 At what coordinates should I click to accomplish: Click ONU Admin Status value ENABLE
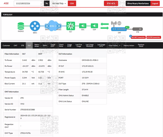tap(85, 95)
